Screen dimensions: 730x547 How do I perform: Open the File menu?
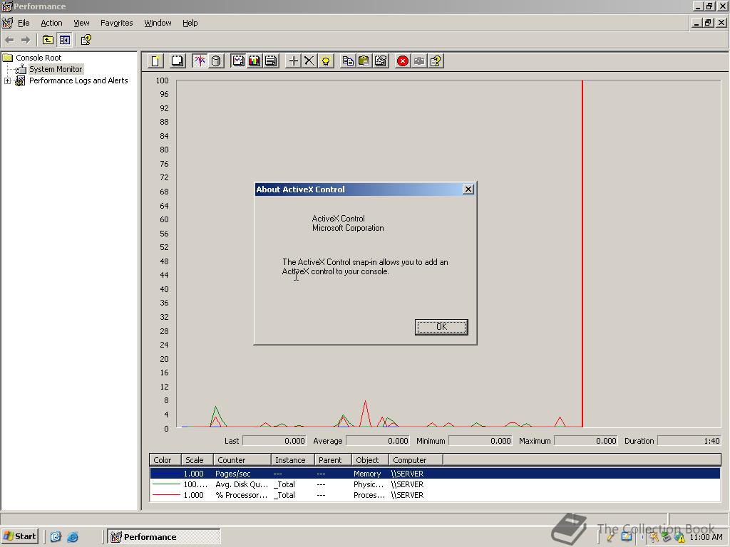[x=24, y=23]
